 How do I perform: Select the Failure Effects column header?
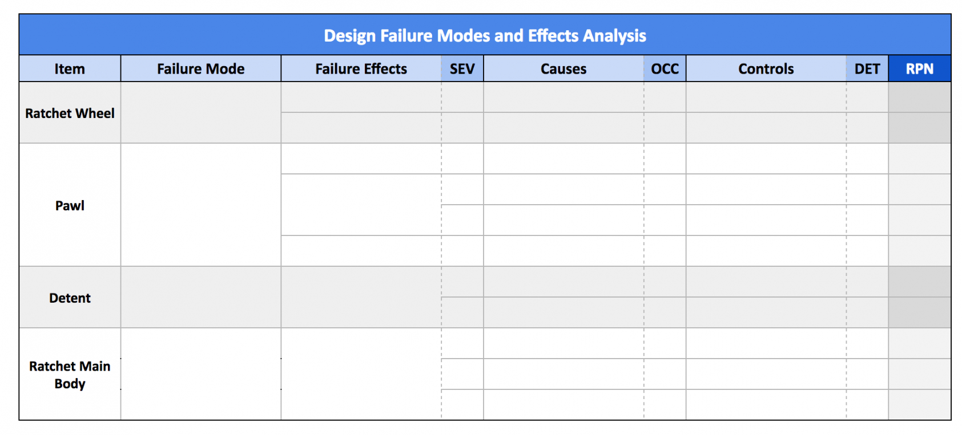pos(361,69)
